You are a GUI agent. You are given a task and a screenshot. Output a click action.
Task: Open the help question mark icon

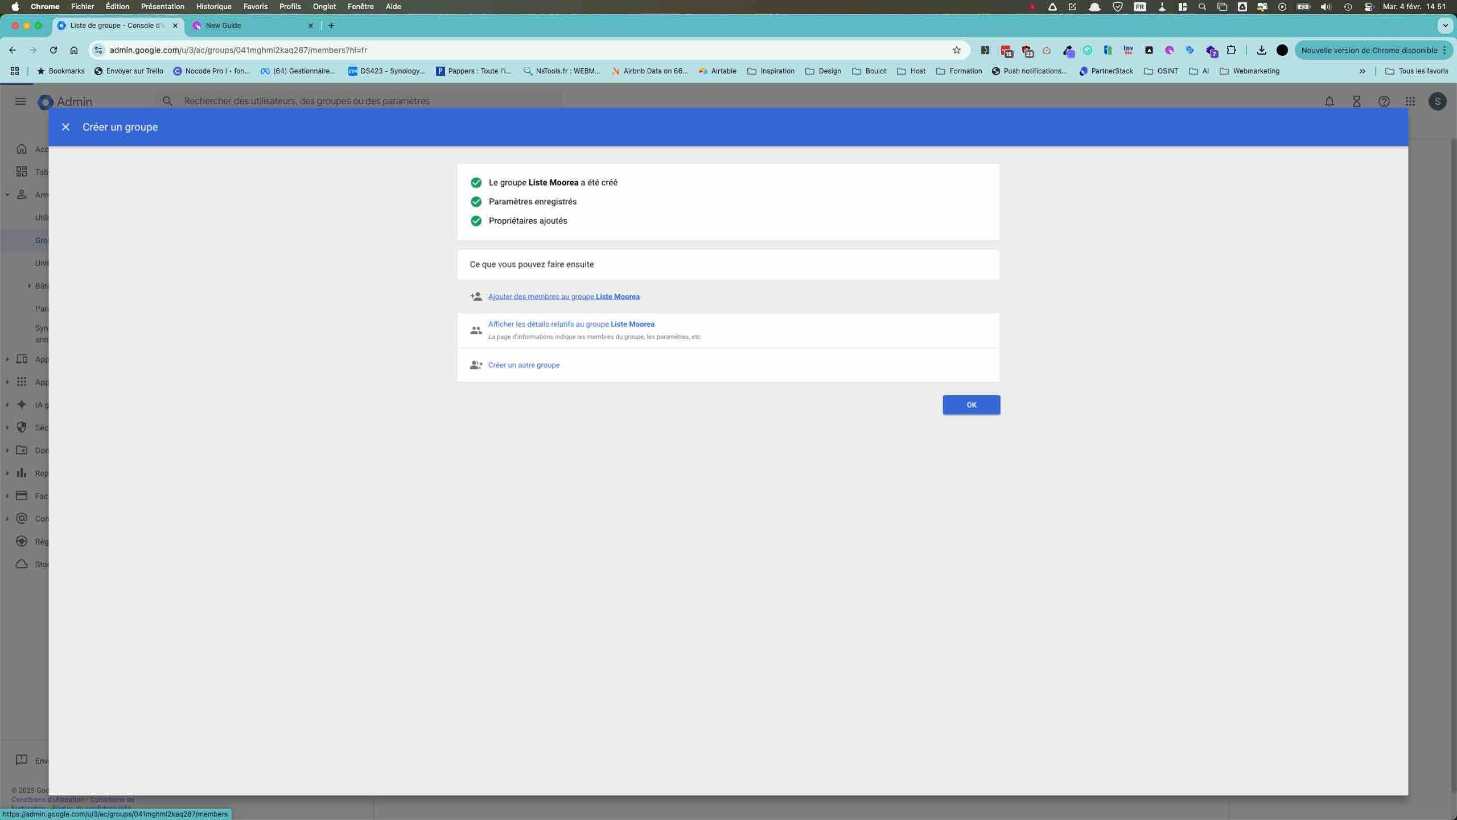[1384, 101]
